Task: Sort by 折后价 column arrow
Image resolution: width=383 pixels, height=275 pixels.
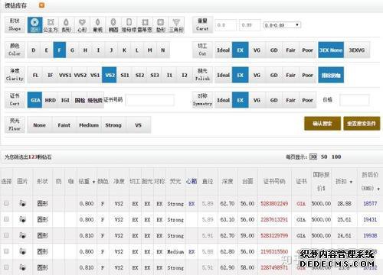Action: coord(378,189)
